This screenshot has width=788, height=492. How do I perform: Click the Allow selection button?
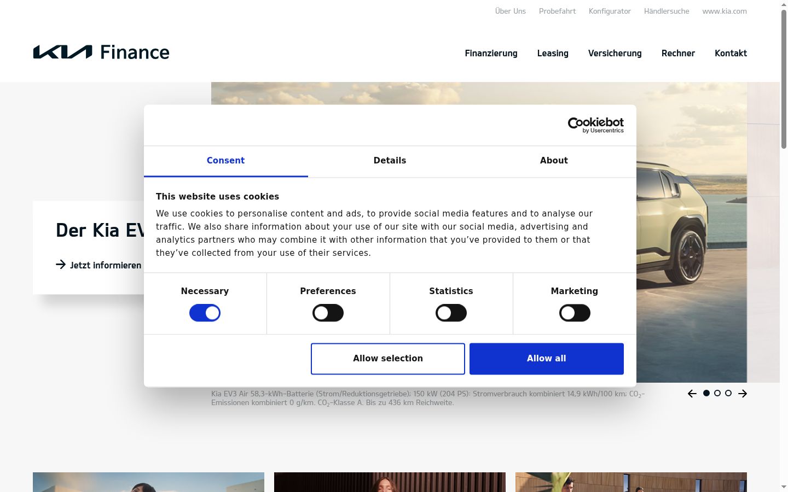coord(388,359)
